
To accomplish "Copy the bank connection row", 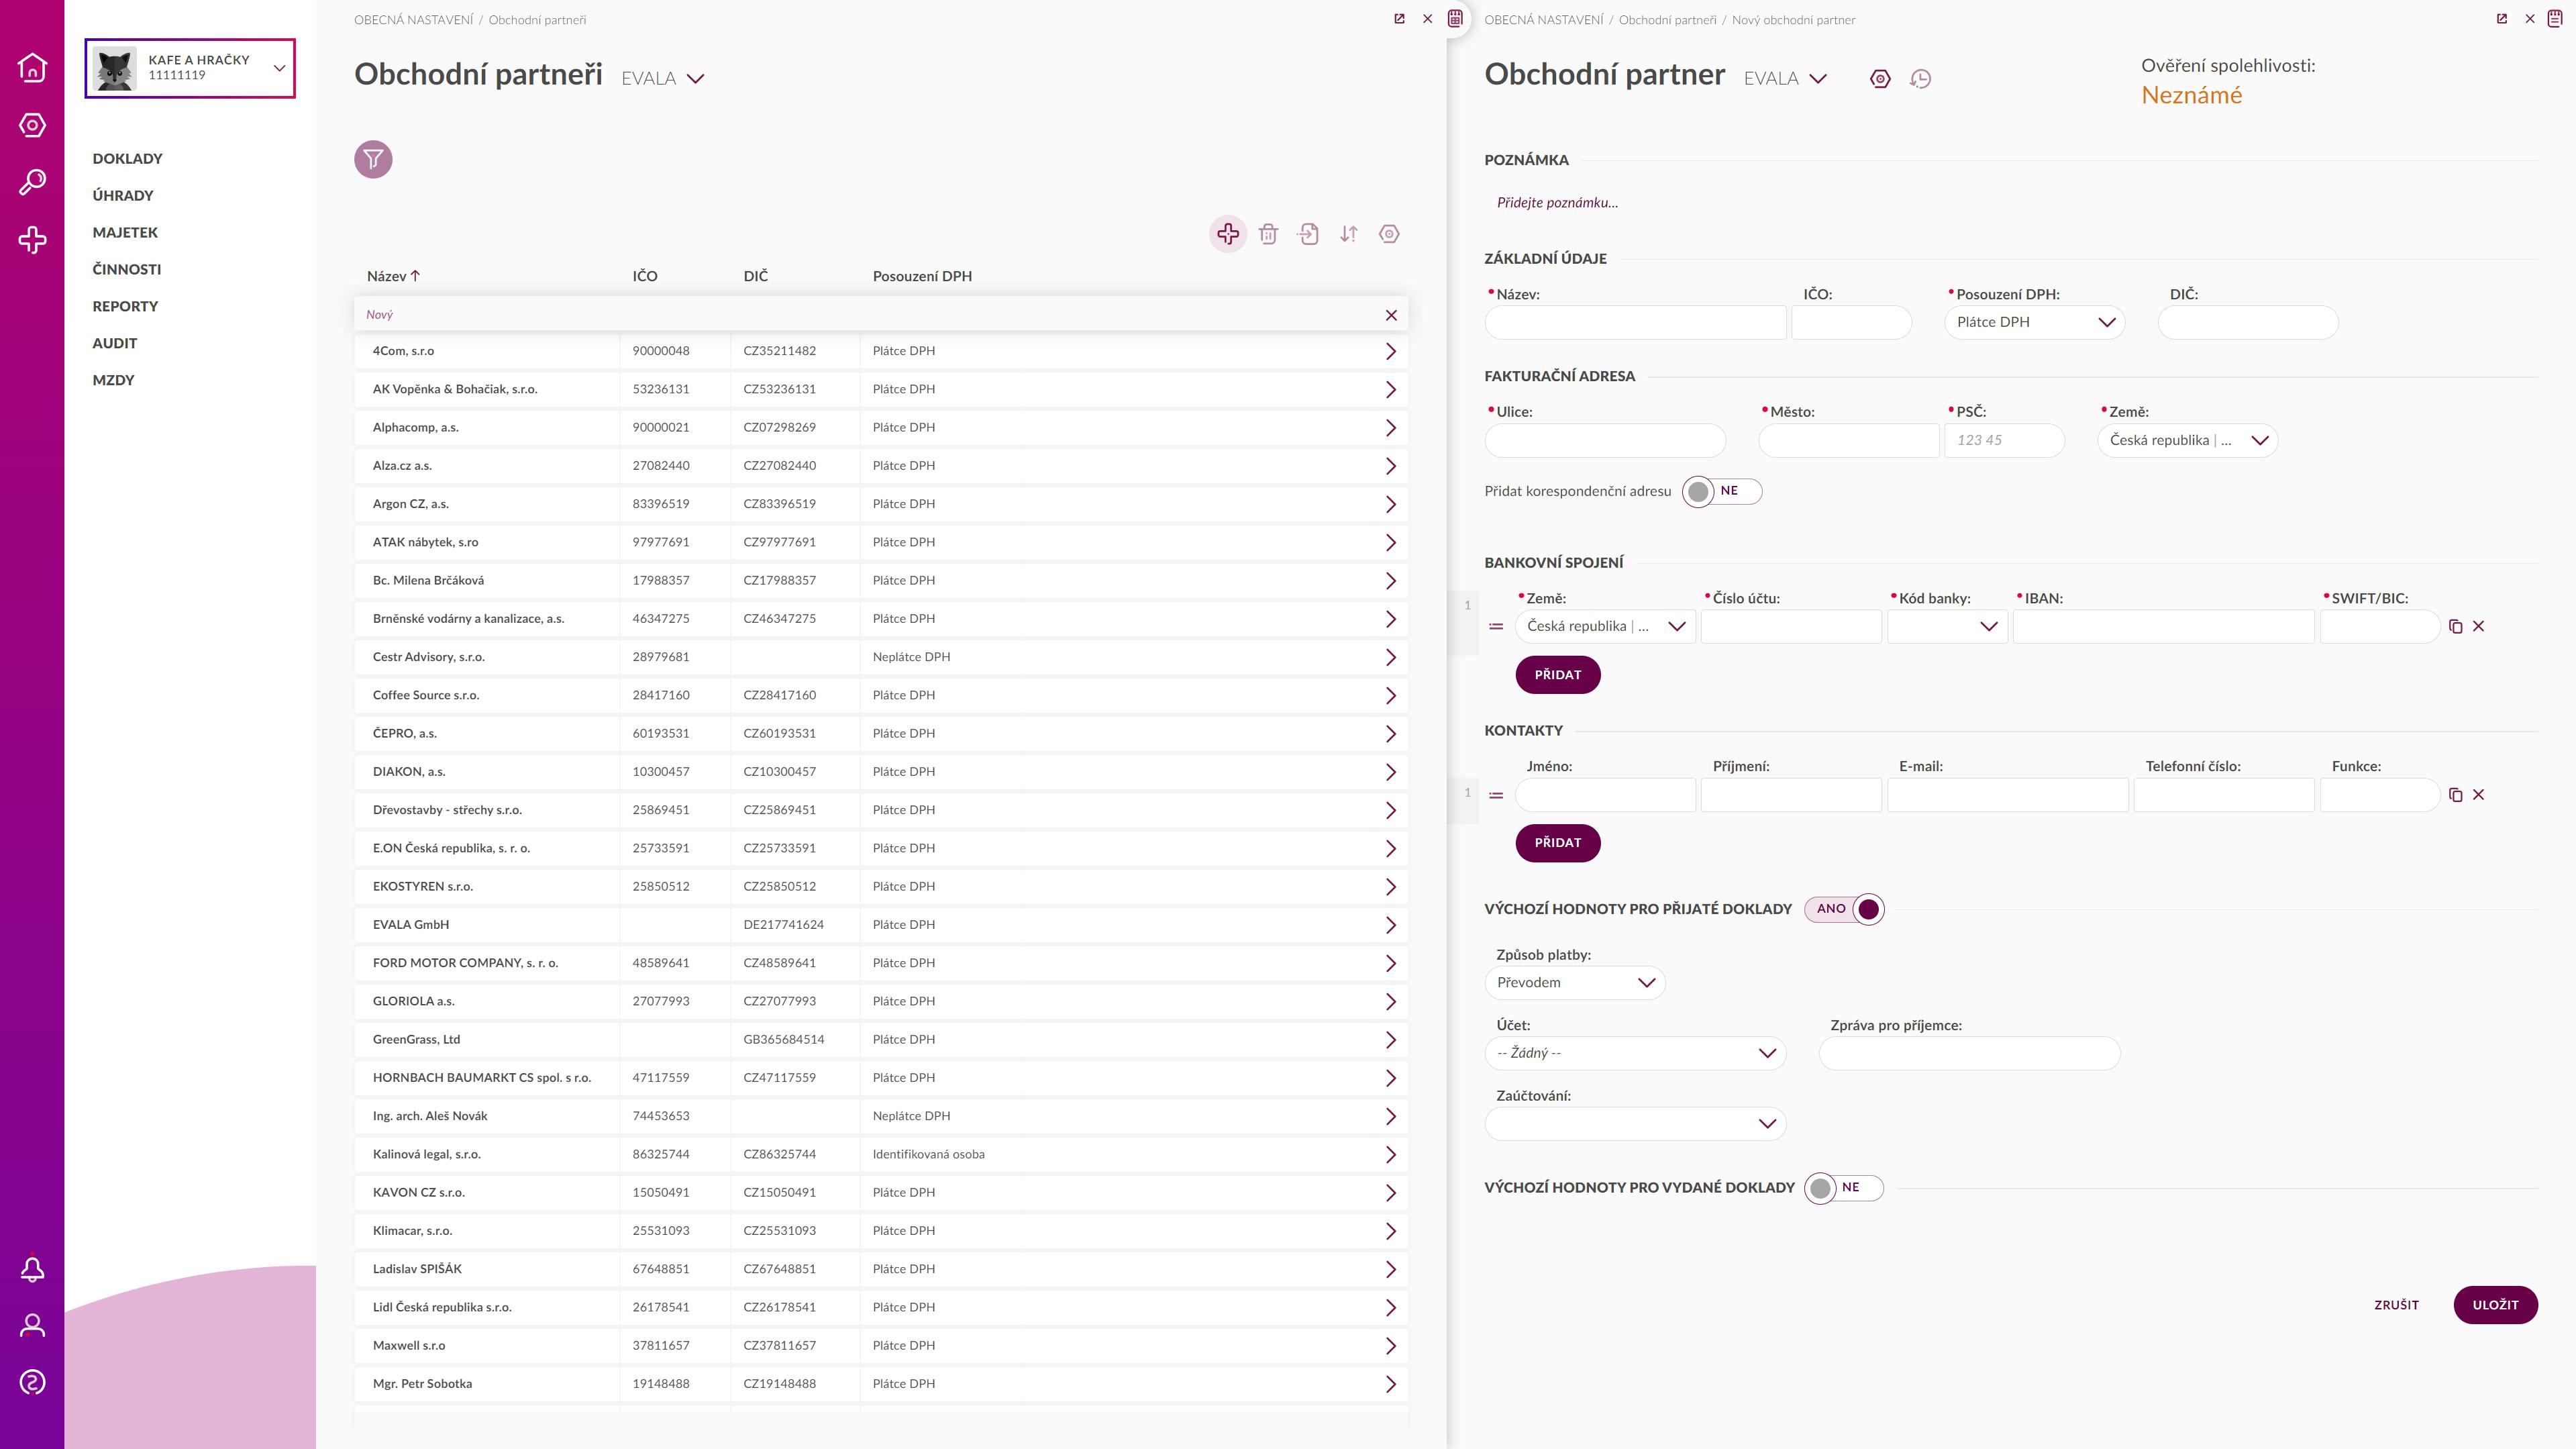I will pyautogui.click(x=2455, y=627).
